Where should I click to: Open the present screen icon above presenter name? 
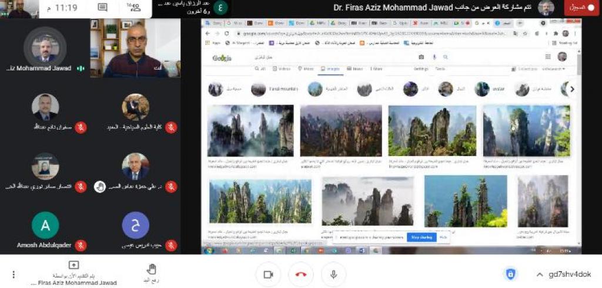point(74,265)
